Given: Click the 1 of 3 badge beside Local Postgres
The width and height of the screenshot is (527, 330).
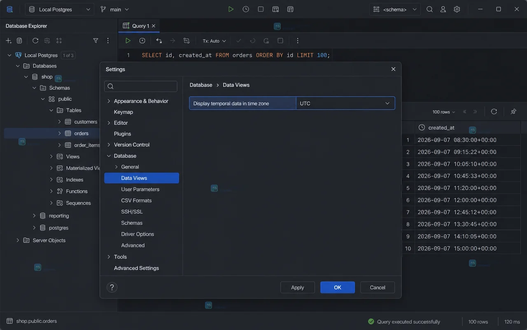Looking at the screenshot, I should 68,55.
